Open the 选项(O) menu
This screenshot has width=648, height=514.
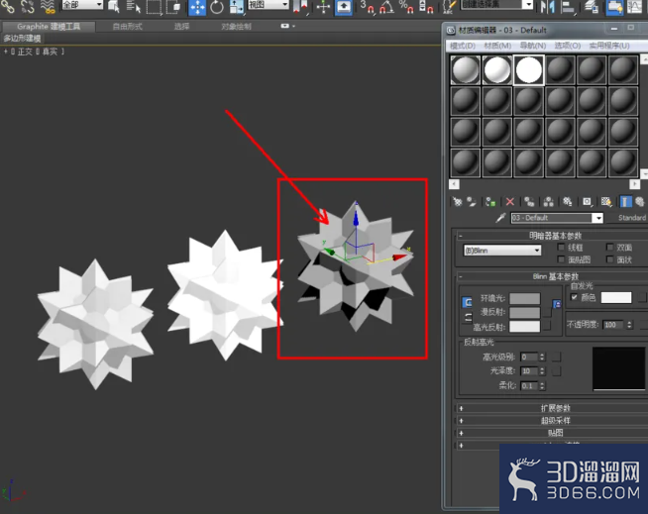coord(568,46)
